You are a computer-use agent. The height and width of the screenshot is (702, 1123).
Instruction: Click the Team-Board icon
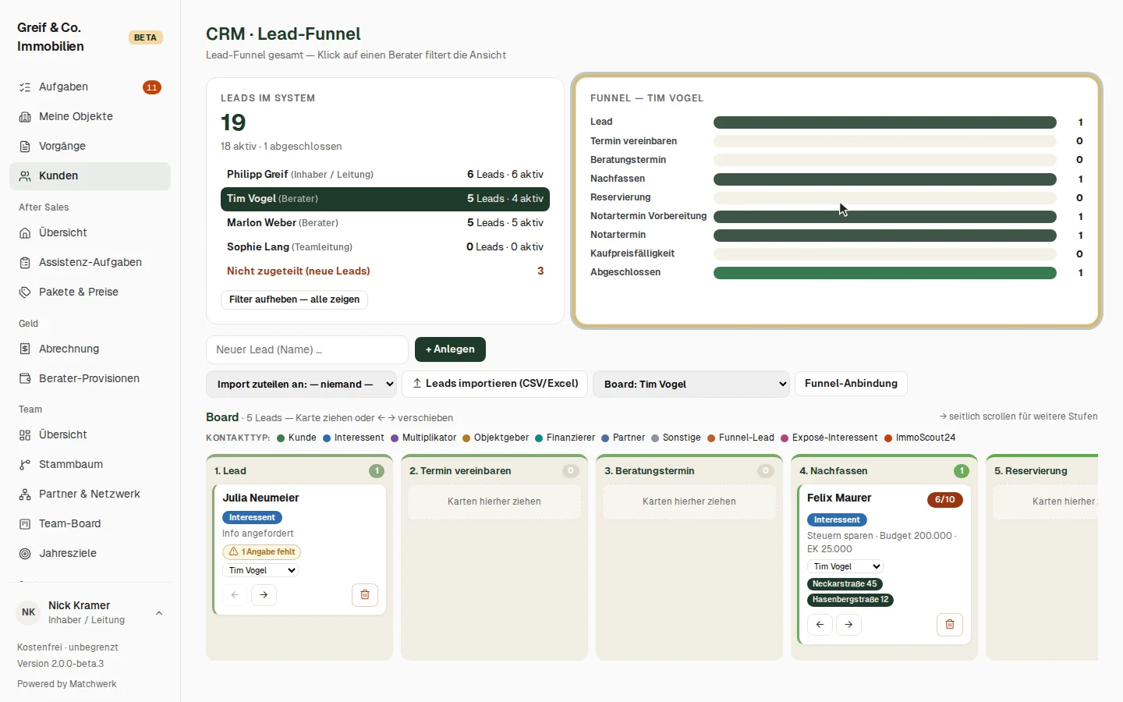click(x=25, y=524)
